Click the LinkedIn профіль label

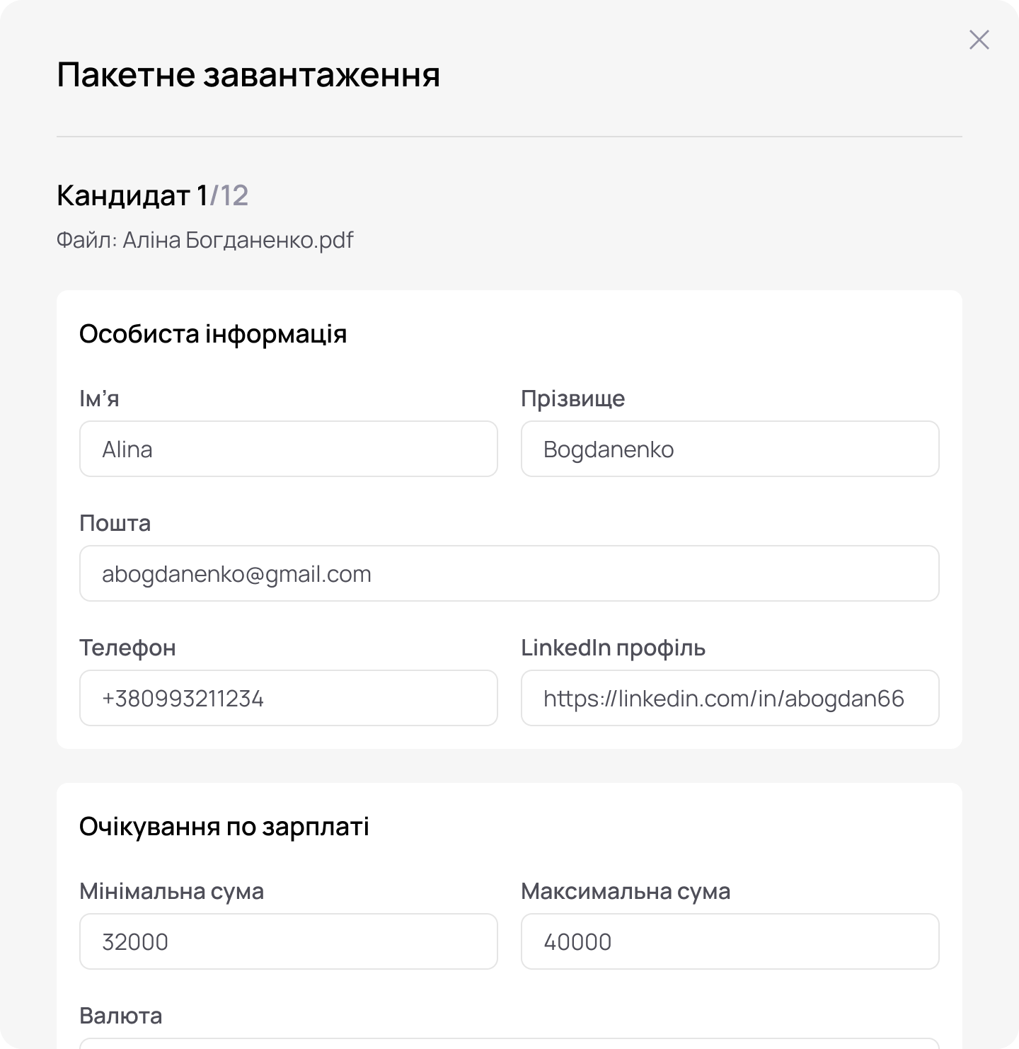tap(613, 648)
